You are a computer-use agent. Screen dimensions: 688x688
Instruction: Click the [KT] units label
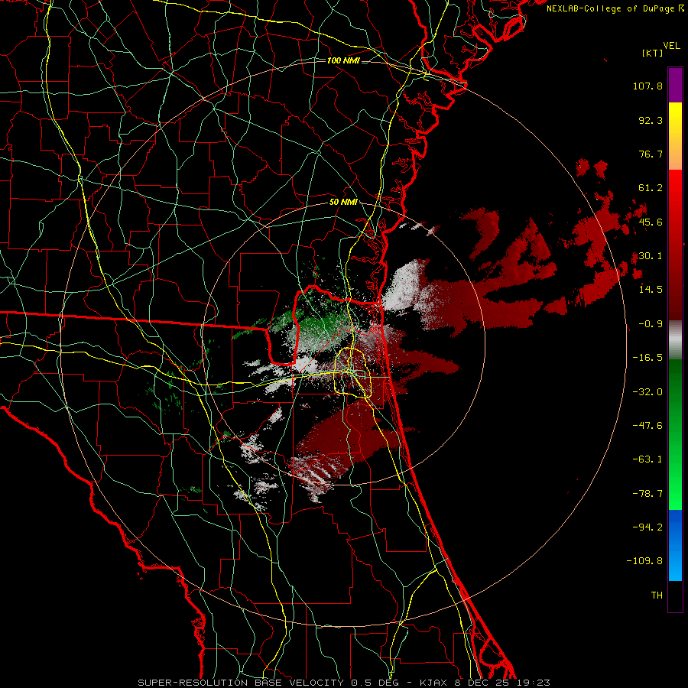[652, 53]
